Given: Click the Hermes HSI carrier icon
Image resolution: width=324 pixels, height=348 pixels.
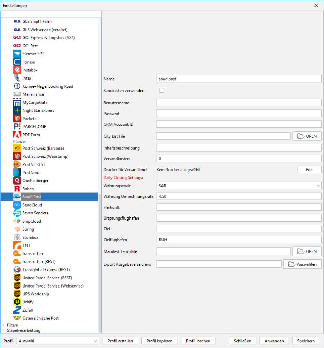Looking at the screenshot, I should (x=17, y=54).
